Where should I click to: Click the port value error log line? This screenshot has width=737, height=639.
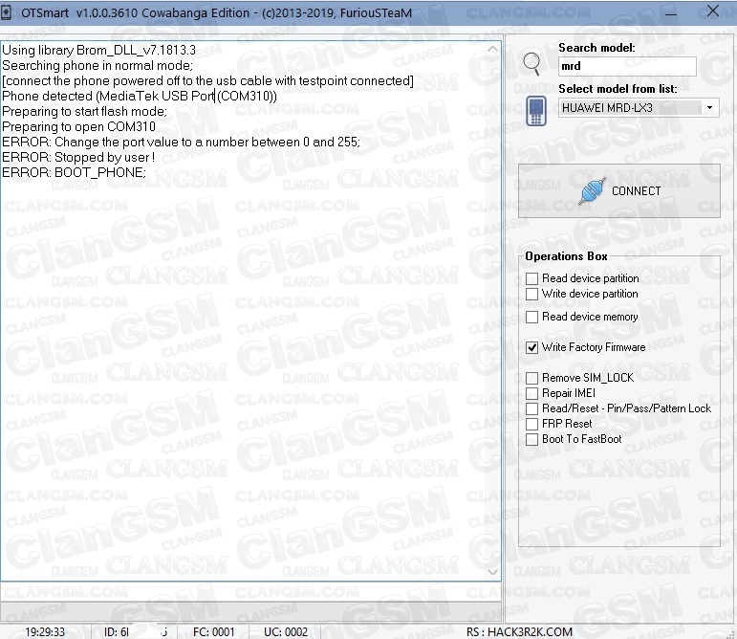(181, 142)
